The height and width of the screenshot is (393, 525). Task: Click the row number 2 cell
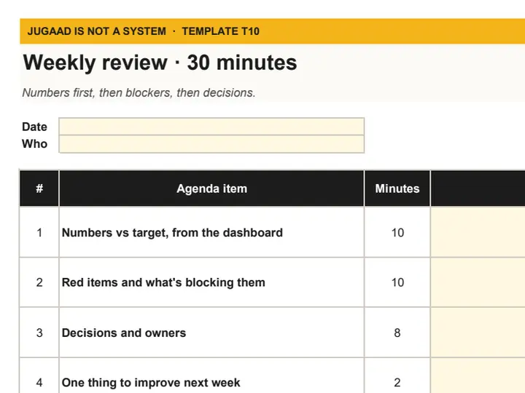click(x=39, y=282)
